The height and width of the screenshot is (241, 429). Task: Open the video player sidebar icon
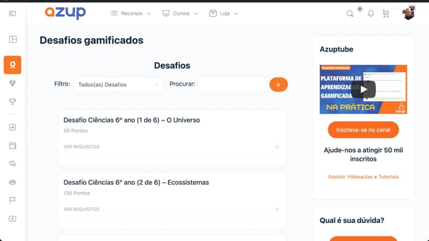pos(13,219)
